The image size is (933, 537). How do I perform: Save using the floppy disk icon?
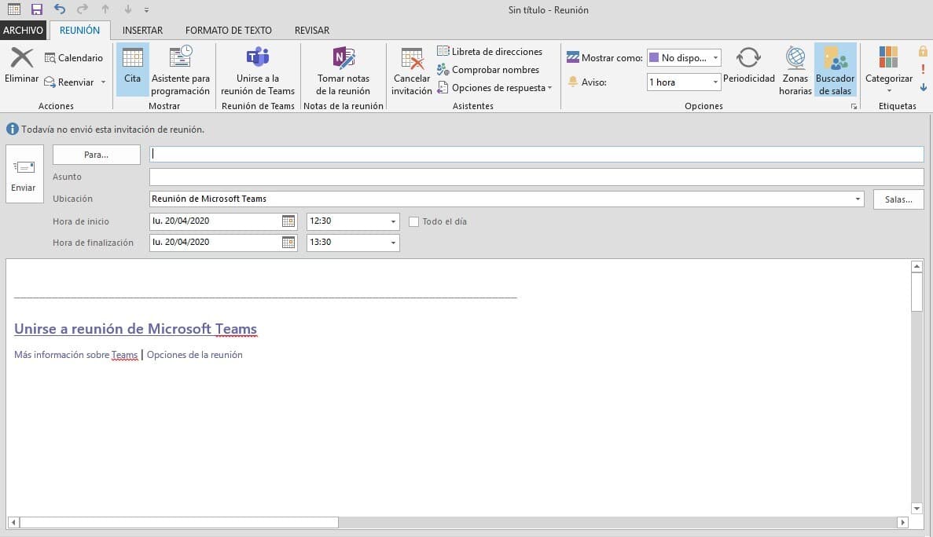[37, 9]
